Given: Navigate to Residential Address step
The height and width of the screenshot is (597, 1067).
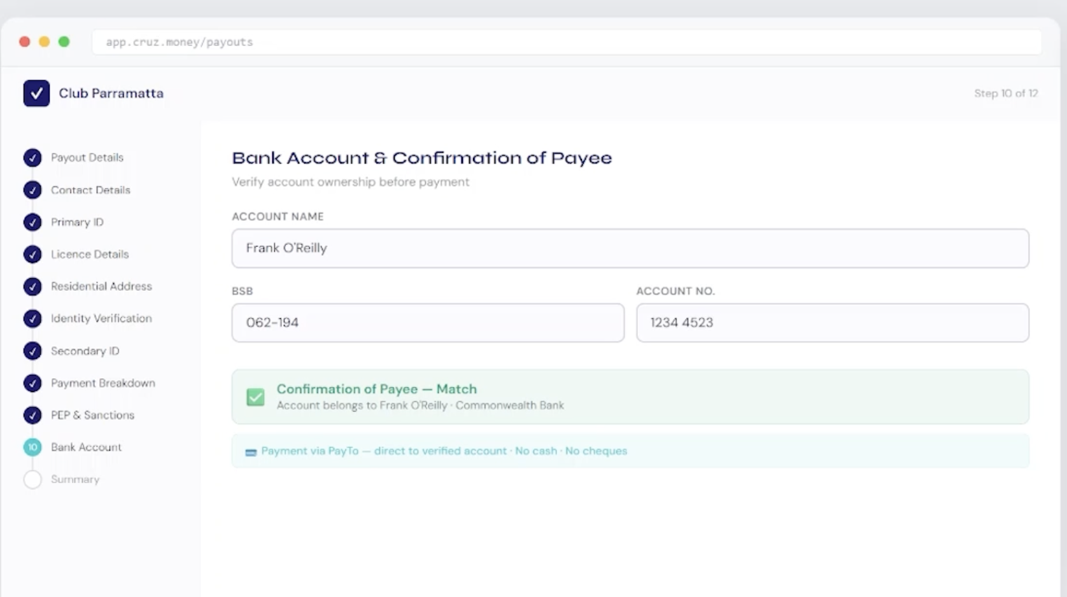Looking at the screenshot, I should point(101,286).
